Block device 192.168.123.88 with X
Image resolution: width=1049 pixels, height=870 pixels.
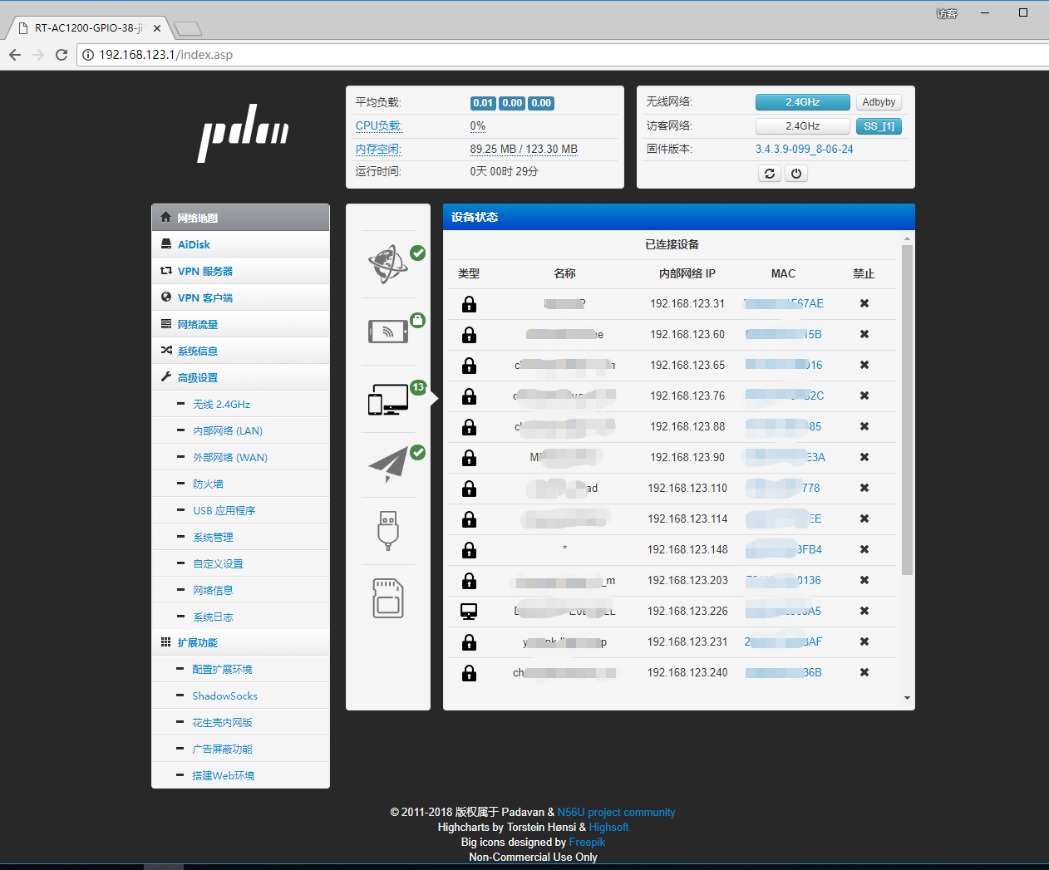pyautogui.click(x=864, y=426)
